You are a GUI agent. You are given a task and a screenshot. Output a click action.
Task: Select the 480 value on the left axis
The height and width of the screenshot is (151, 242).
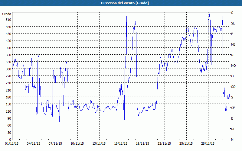[x=8, y=27]
